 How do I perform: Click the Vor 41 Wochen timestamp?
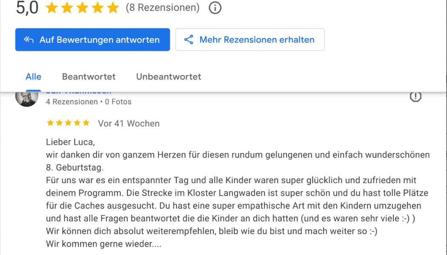pos(129,124)
